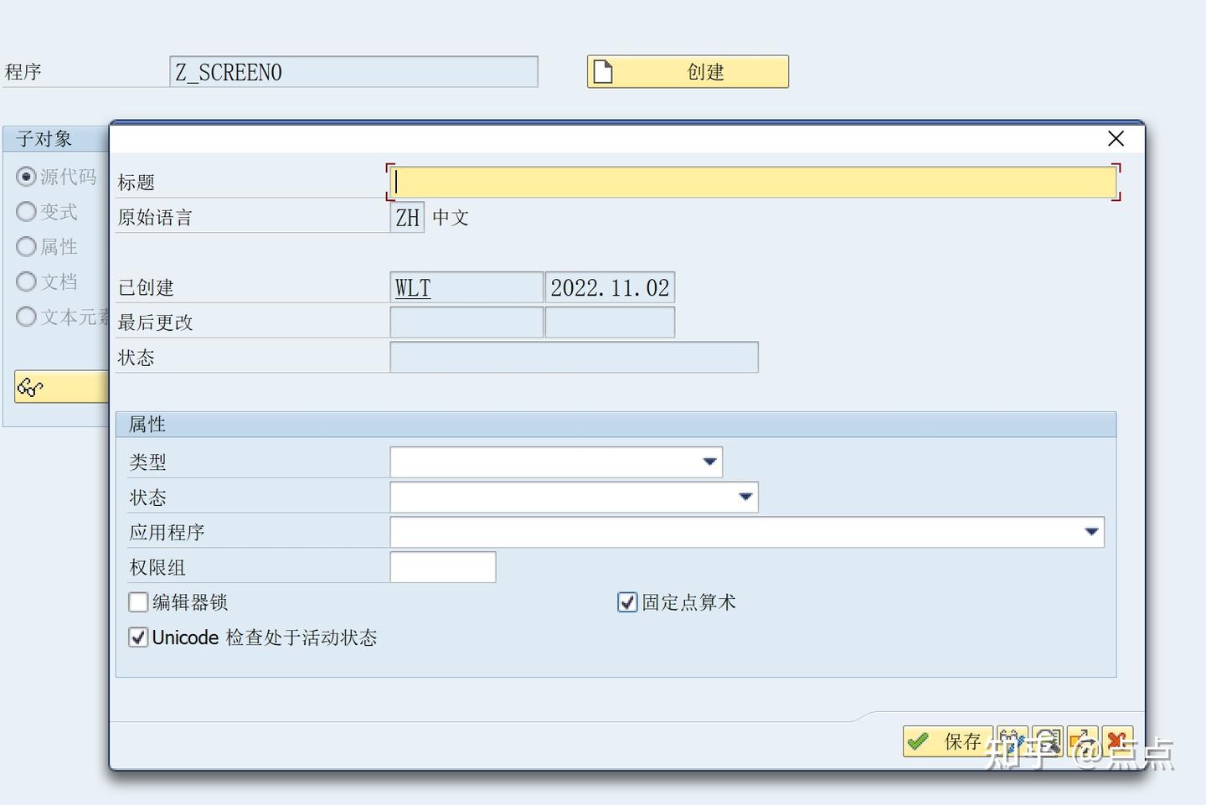Uncheck the Unicode 检查 checkbox

pos(138,637)
